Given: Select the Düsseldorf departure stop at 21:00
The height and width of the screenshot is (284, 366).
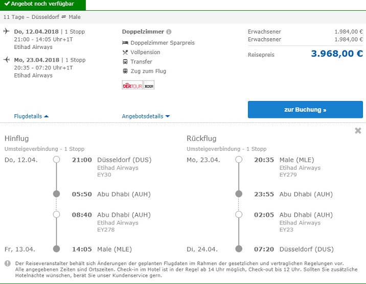Looking at the screenshot, I should coord(56,160).
